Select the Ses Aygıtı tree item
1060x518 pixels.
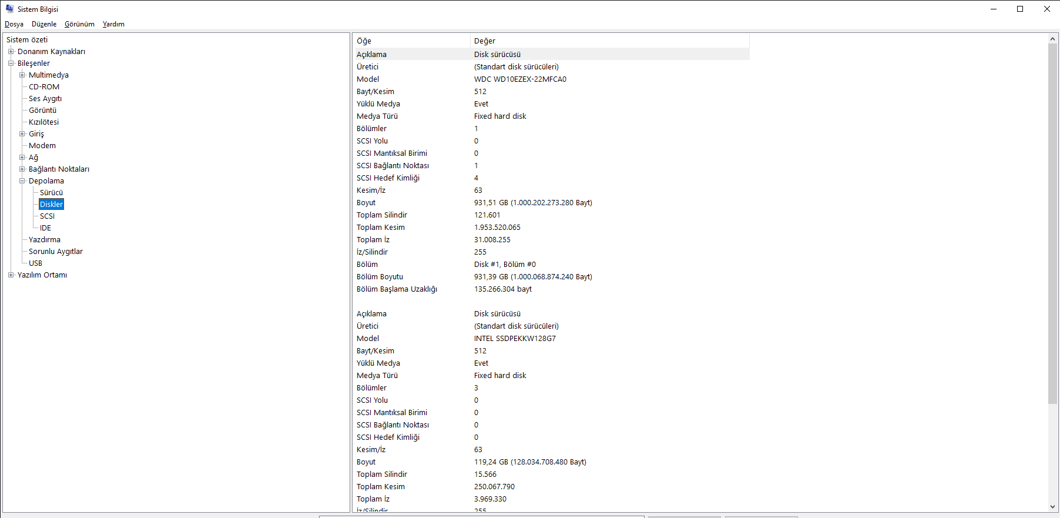coord(45,99)
